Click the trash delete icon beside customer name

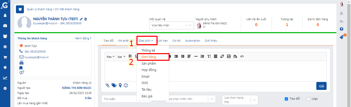[86, 19]
